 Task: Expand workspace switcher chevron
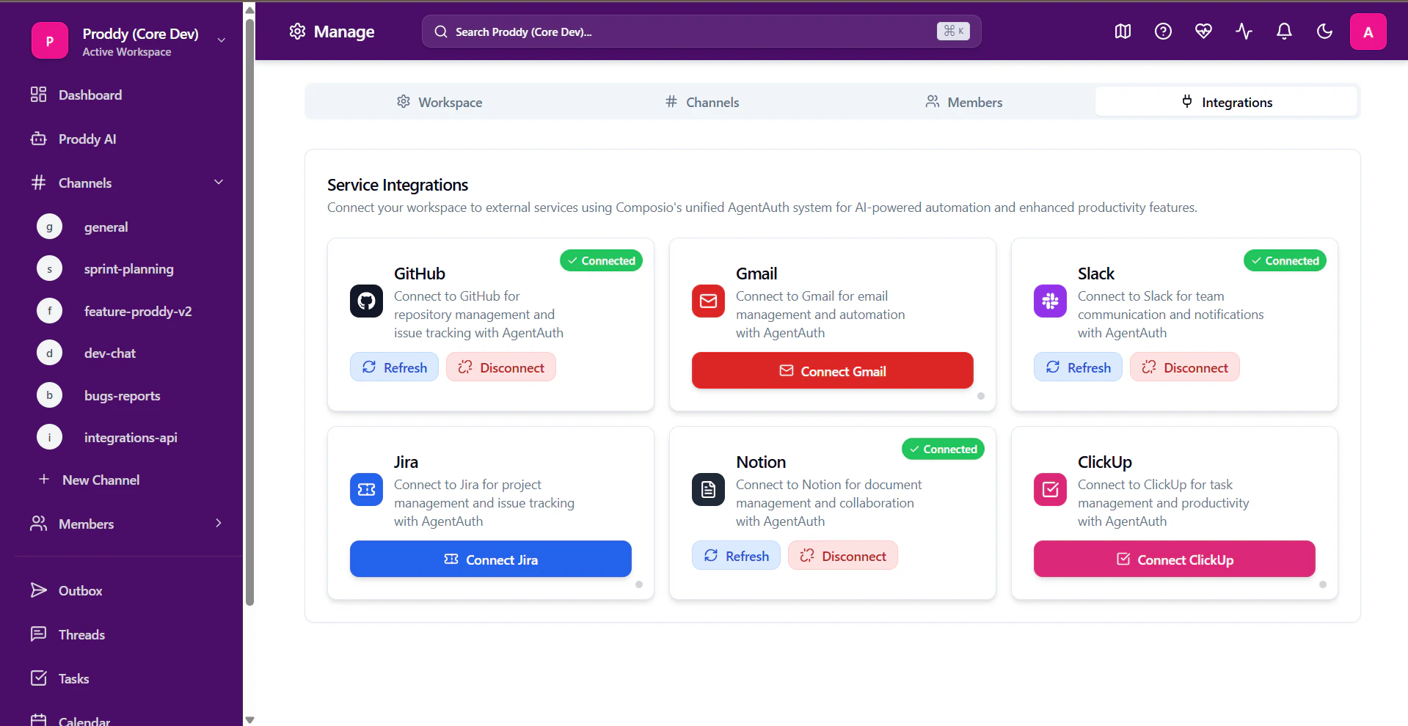pyautogui.click(x=221, y=40)
